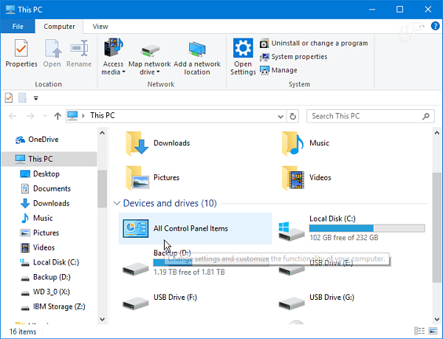
Task: Open the Help question mark icon
Action: coord(435,27)
